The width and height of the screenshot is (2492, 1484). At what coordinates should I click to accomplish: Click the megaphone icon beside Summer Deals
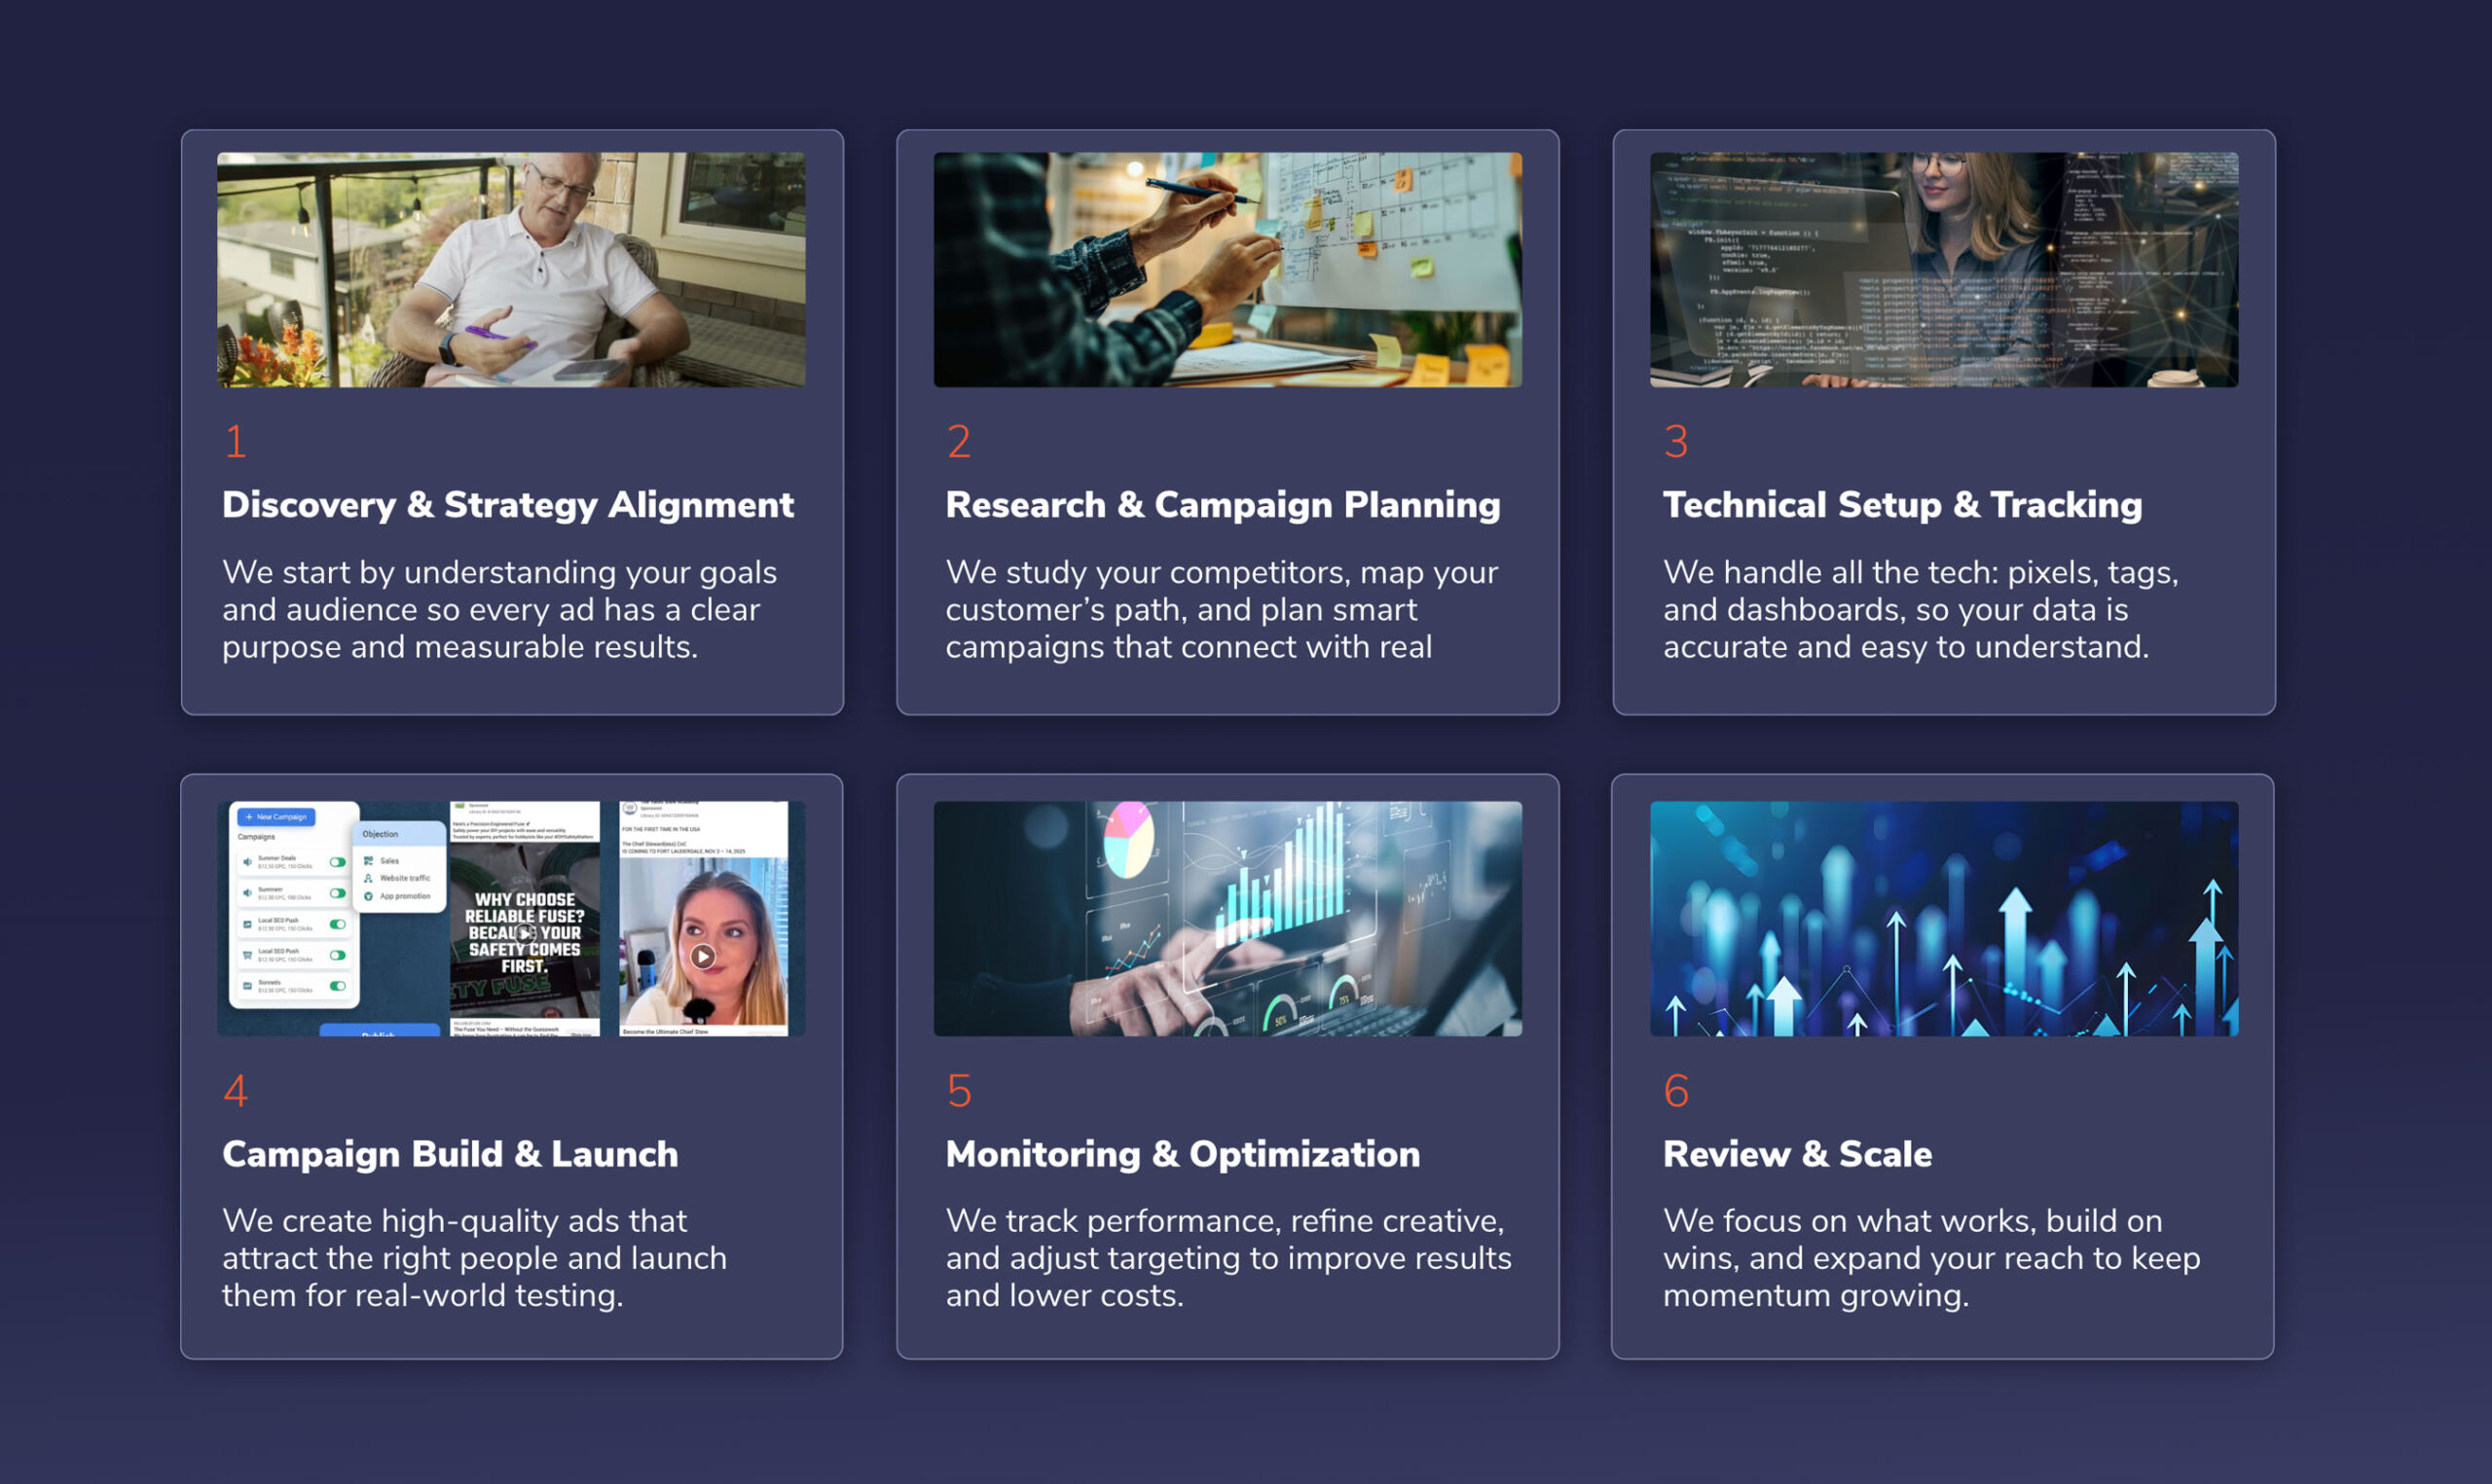pyautogui.click(x=248, y=862)
